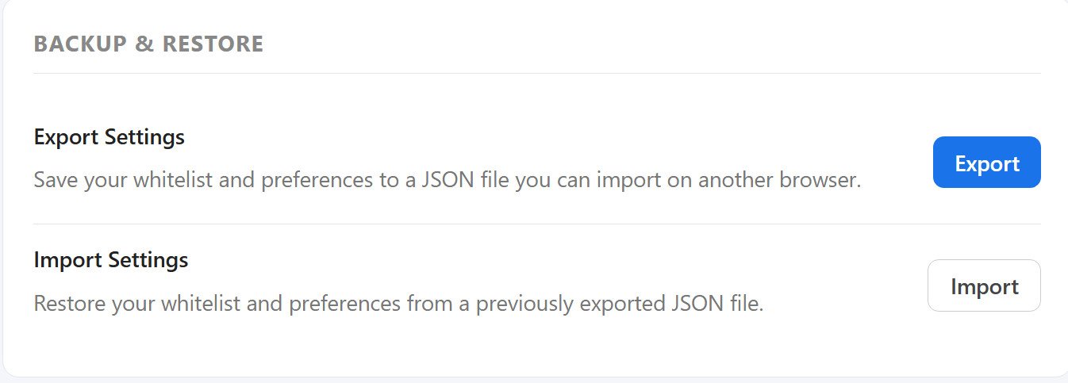Click the Import Settings heading
Image resolution: width=1068 pixels, height=383 pixels.
coord(111,259)
